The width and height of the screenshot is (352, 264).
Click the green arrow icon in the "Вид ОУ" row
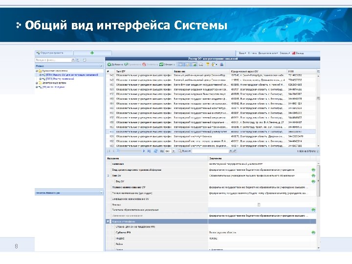click(x=313, y=181)
